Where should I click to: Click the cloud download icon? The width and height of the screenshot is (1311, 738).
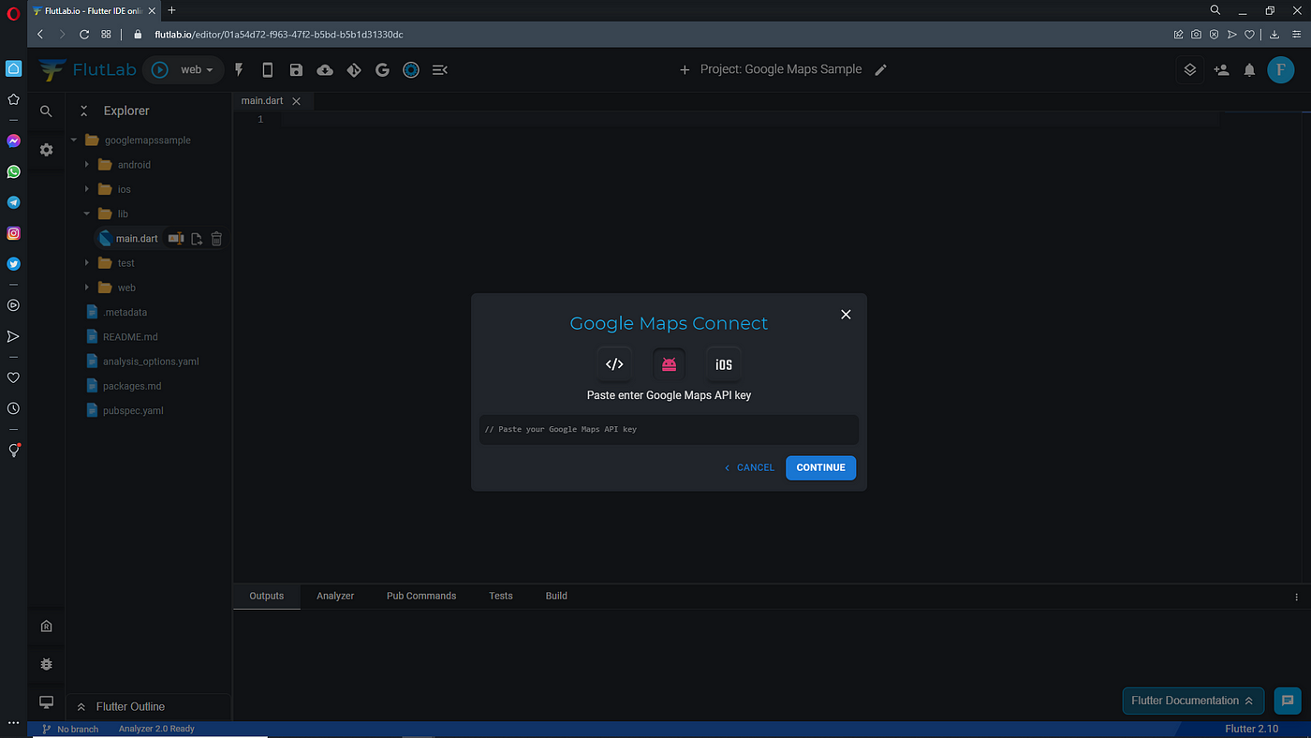(325, 69)
